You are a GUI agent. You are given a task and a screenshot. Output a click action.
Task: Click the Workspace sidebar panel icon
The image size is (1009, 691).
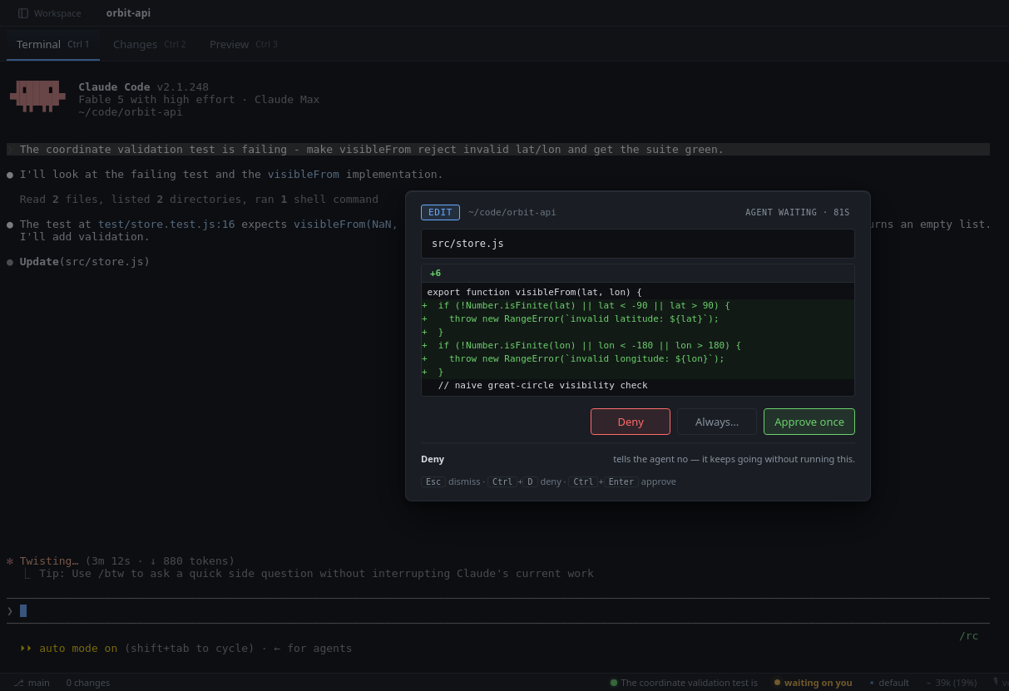pyautogui.click(x=23, y=13)
